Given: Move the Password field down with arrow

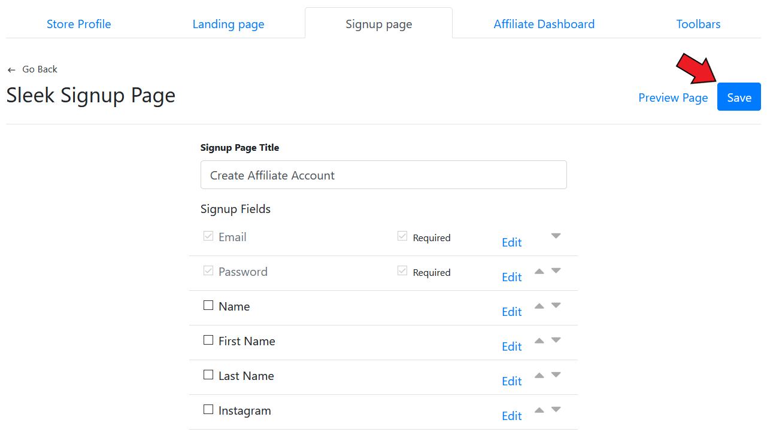Looking at the screenshot, I should pos(556,270).
